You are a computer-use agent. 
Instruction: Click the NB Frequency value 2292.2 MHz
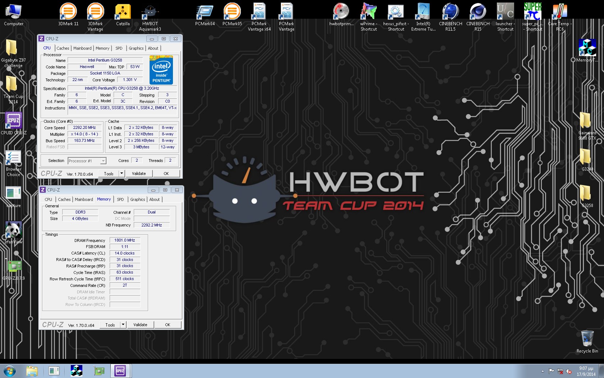click(152, 225)
